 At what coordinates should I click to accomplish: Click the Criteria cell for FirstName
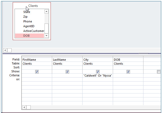pos(37,76)
